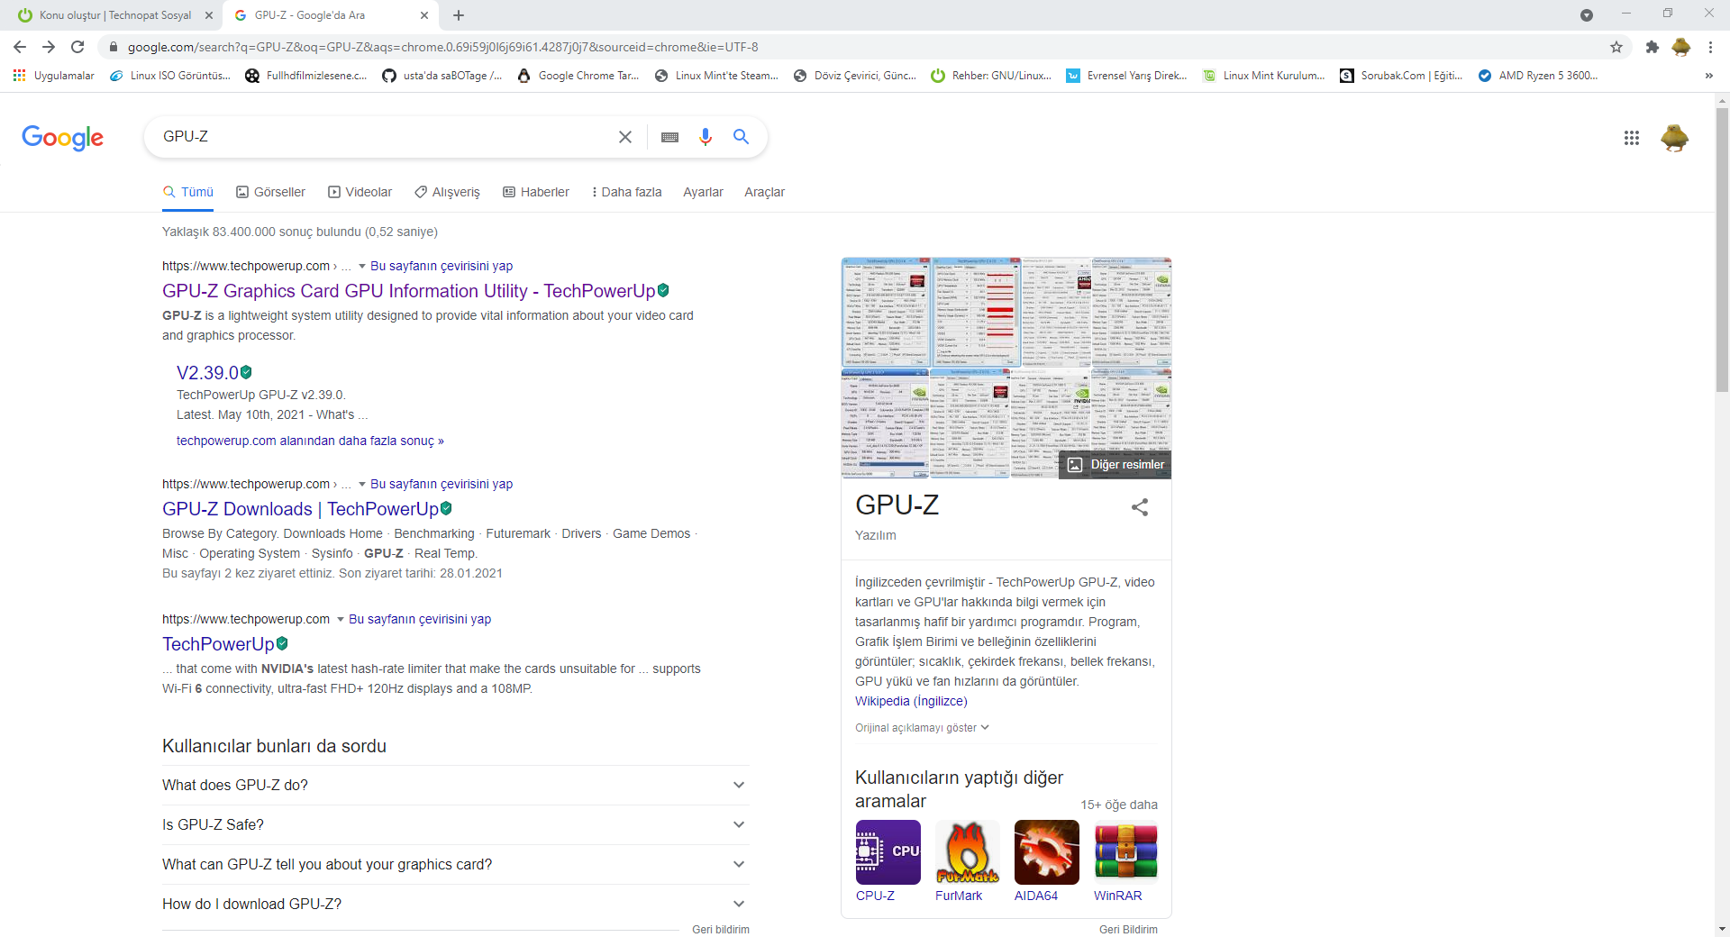
Task: Open the Araçlar search tools
Action: coord(764,192)
